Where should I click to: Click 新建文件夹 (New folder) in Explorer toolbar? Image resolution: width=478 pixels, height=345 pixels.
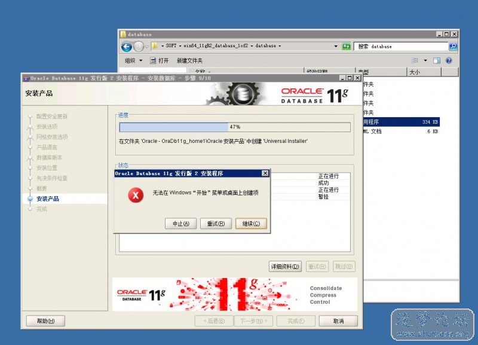[x=189, y=60]
